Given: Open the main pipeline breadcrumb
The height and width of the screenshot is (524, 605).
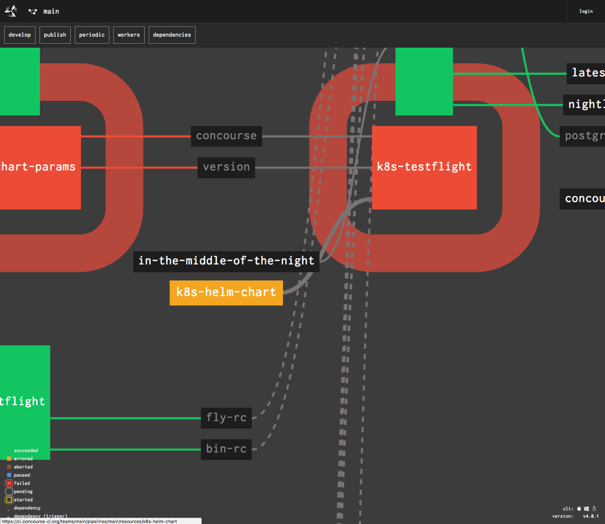Looking at the screenshot, I should coord(51,11).
